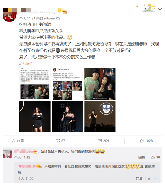Like the post with thumbs-up showing 1026
The width and height of the screenshot is (165, 186).
pyautogui.click(x=142, y=141)
